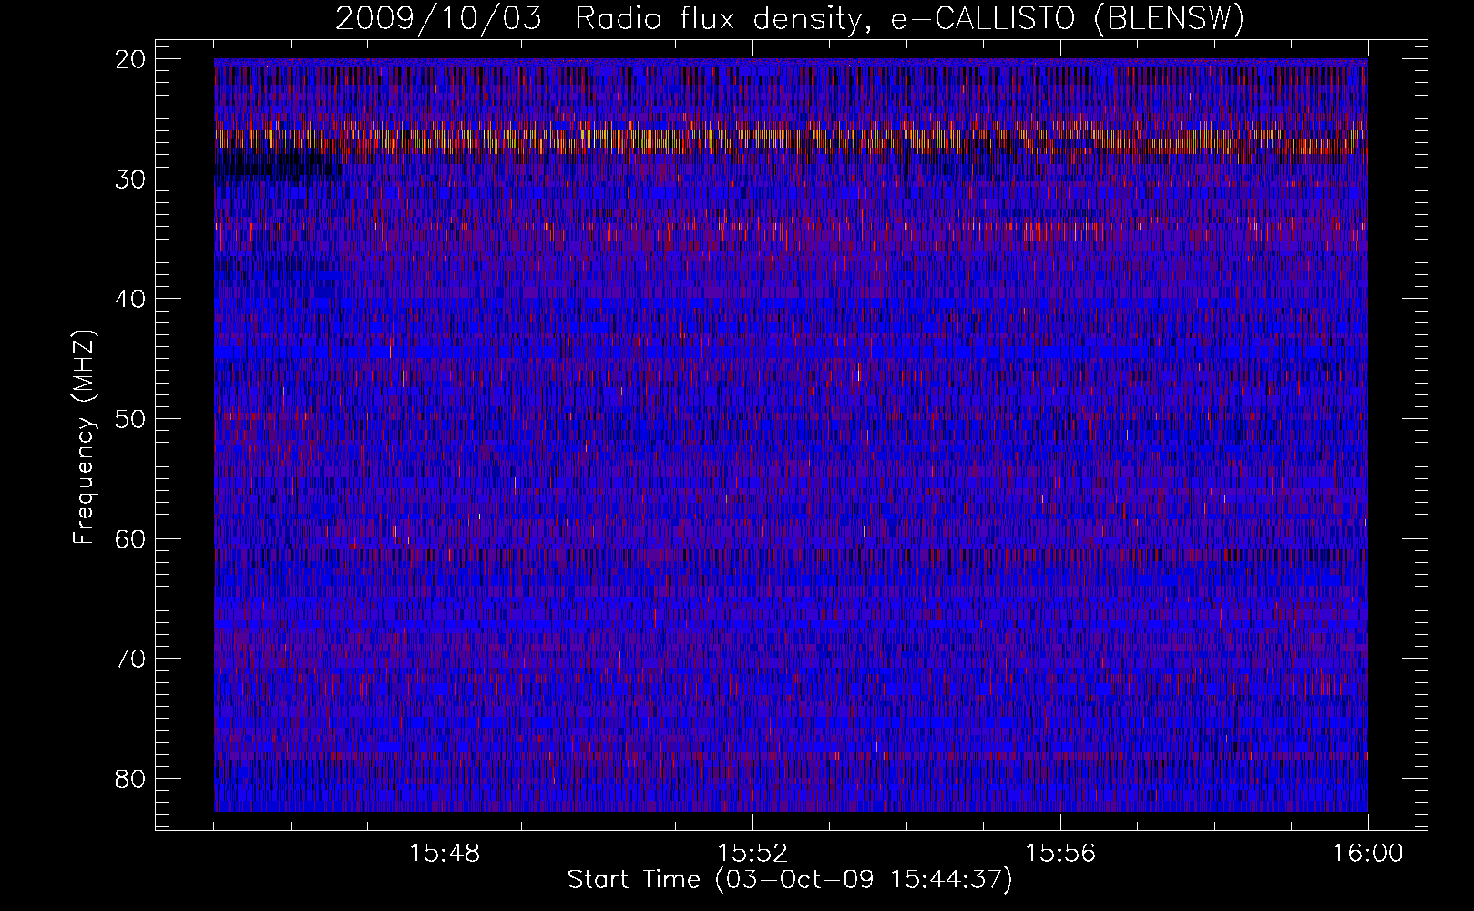Image resolution: width=1474 pixels, height=911 pixels.
Task: Click the 20 MHz frequency tick label
Action: pos(131,59)
